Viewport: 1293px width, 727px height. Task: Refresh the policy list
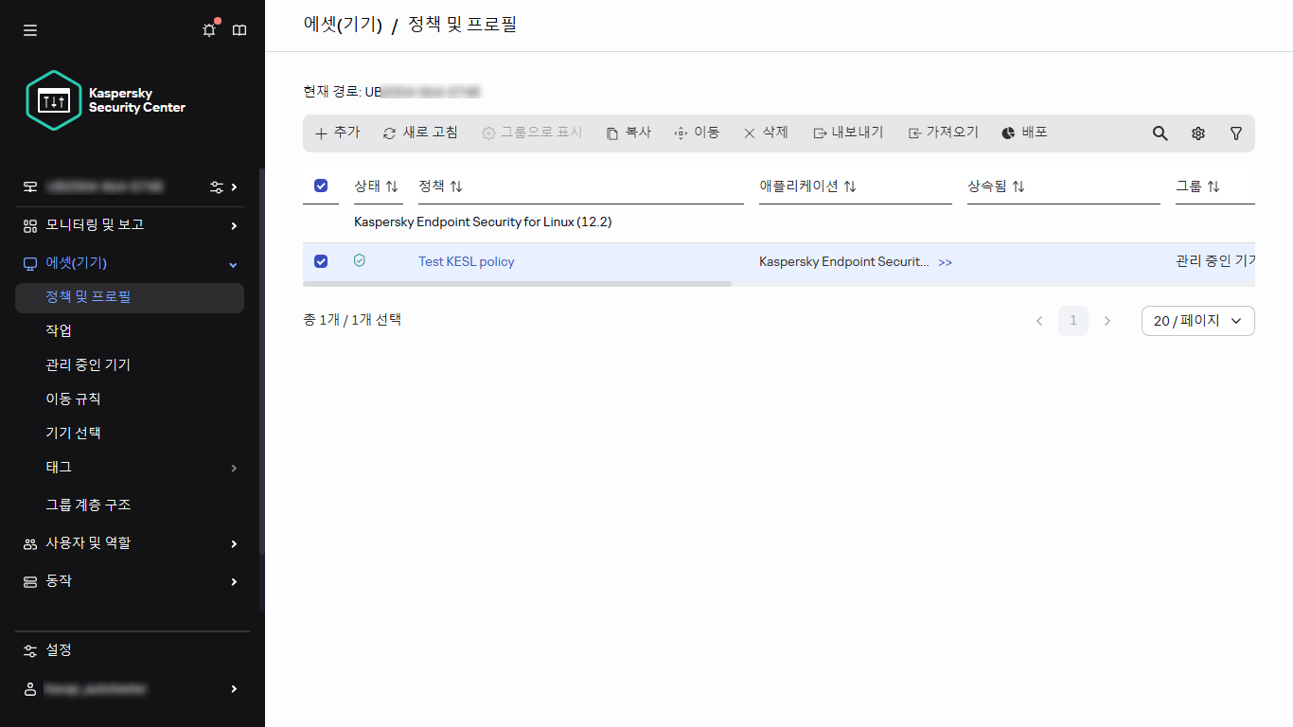[x=420, y=133]
